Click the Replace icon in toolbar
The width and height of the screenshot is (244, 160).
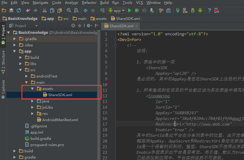click(76, 11)
